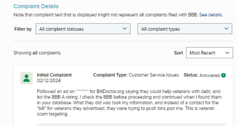Screen dimensions: 237x126
Task: Click the note about displayed complaint text
Action: [106, 15]
